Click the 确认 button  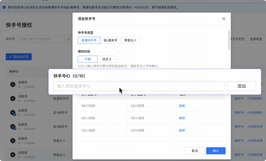pos(216,151)
